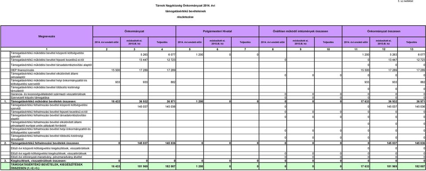Select column number 13 cell
Screen dimensions: 426x171
pos(411,49)
